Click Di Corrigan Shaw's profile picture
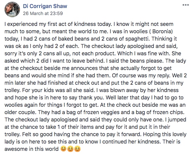Image resolution: width=192 pixels, height=154 pixels. [12, 9]
